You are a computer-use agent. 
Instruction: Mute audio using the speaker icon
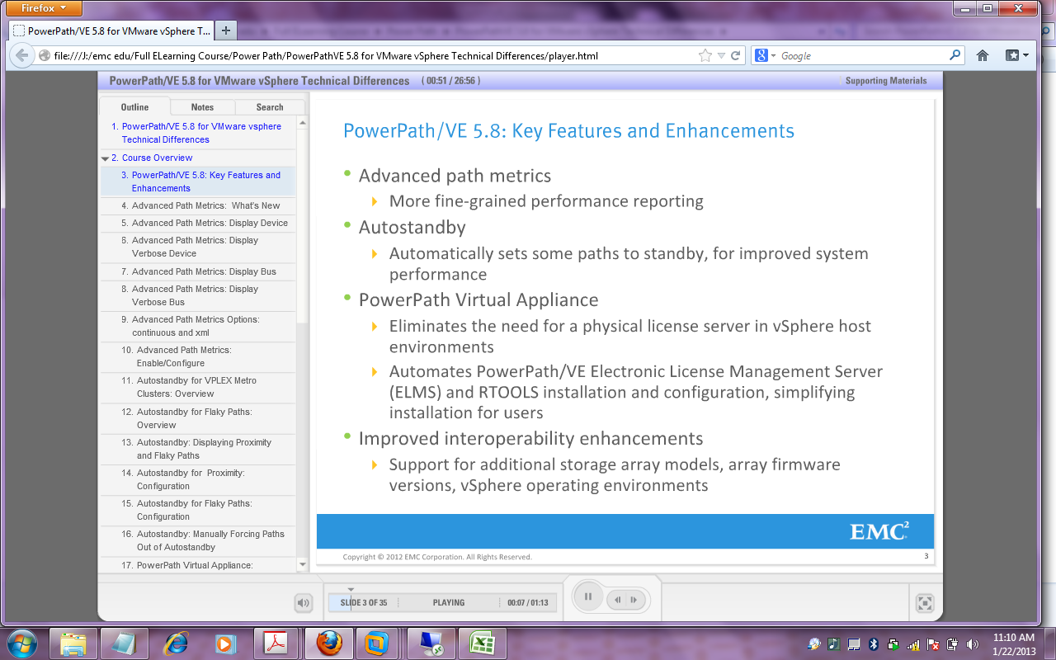click(303, 602)
